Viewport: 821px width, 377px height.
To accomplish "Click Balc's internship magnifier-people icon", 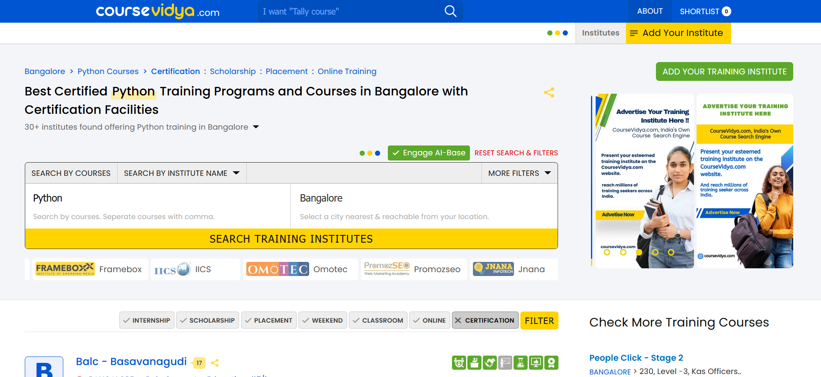I will click(459, 363).
